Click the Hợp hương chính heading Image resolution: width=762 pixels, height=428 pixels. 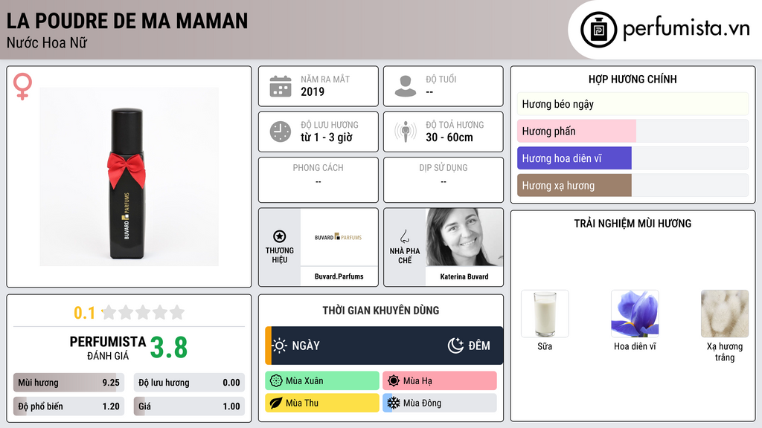pyautogui.click(x=633, y=79)
